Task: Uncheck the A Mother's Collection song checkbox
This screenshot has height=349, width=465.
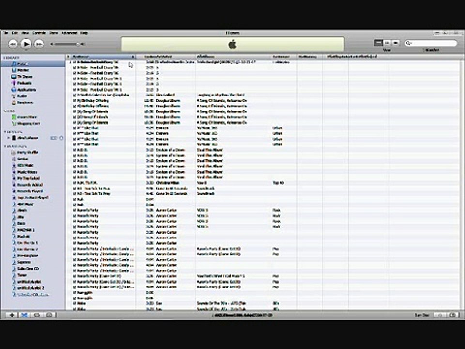Action: coord(75,95)
